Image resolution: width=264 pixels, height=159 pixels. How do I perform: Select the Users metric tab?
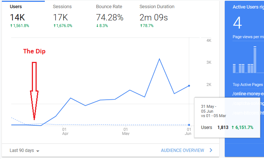[x=23, y=16]
